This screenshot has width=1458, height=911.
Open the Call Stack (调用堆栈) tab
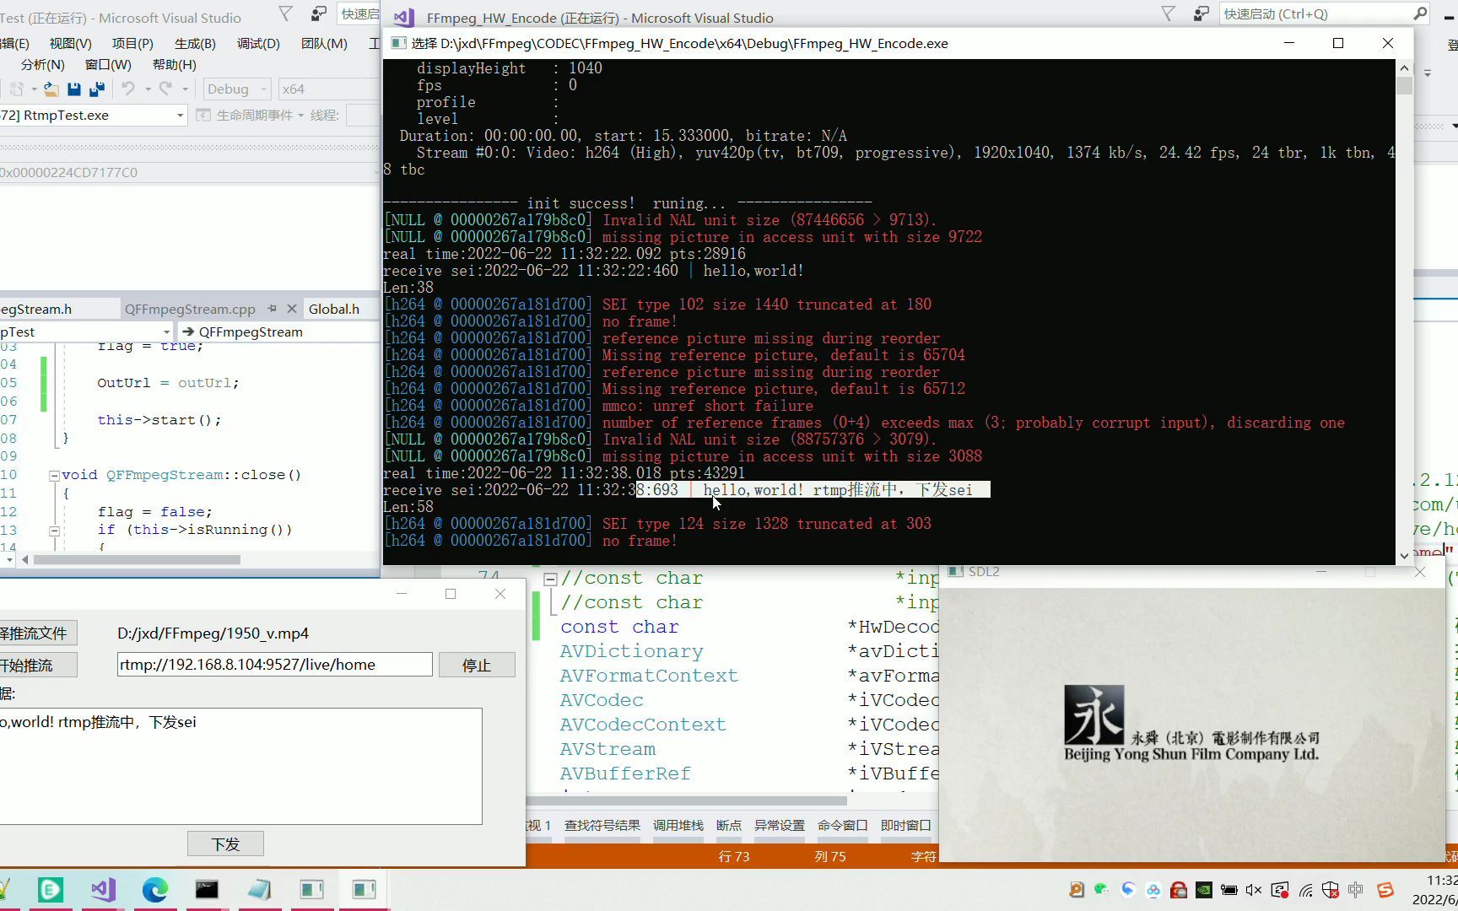pyautogui.click(x=678, y=825)
